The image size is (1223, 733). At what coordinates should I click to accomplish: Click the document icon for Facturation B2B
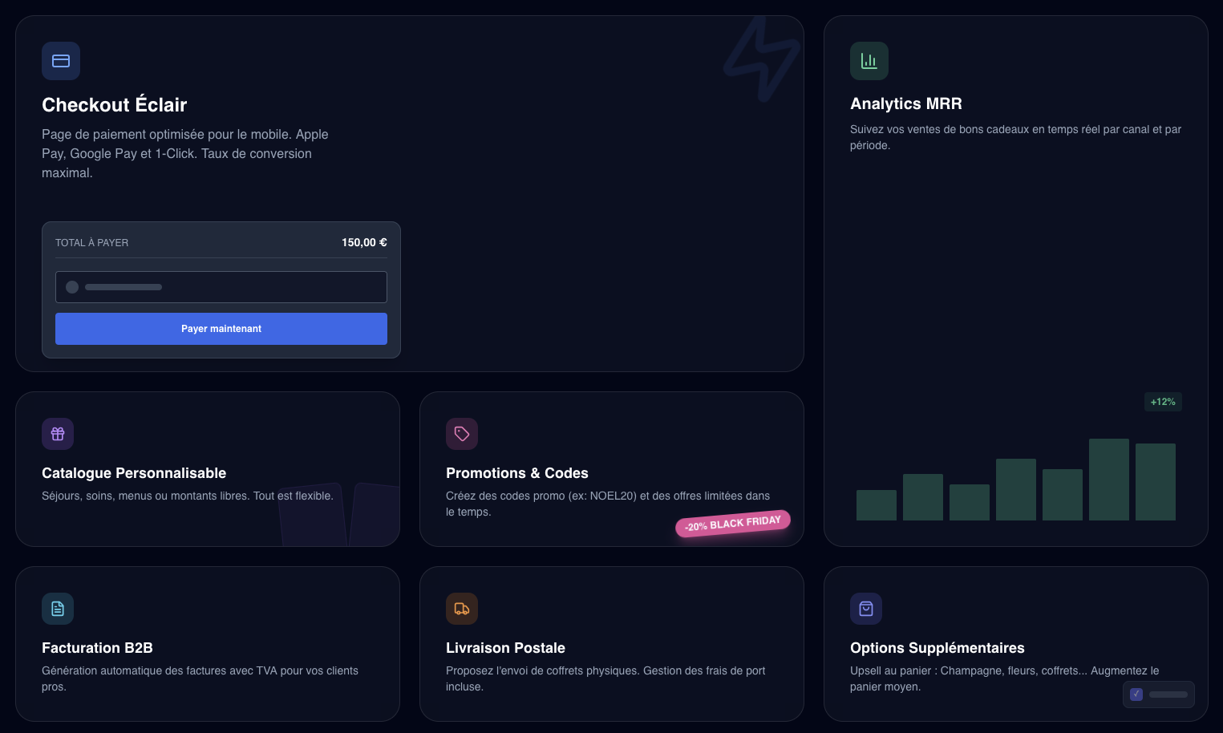pos(58,609)
